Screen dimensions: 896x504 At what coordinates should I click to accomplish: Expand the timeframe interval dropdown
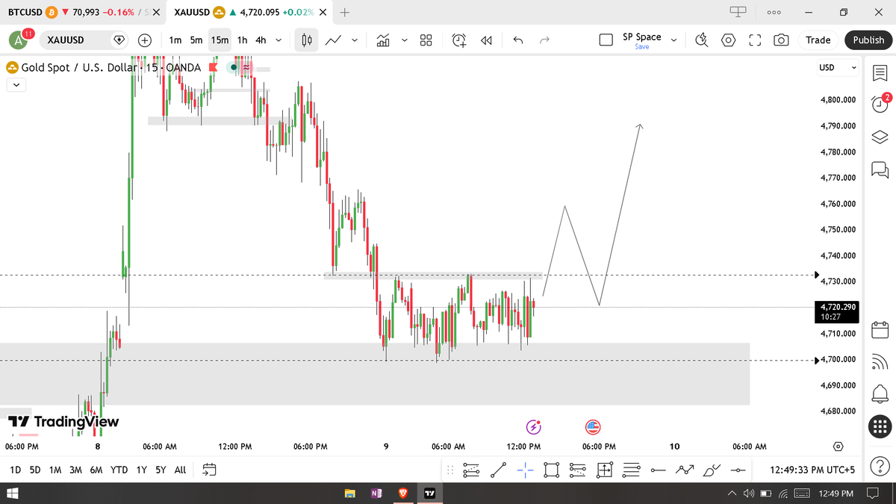click(279, 40)
